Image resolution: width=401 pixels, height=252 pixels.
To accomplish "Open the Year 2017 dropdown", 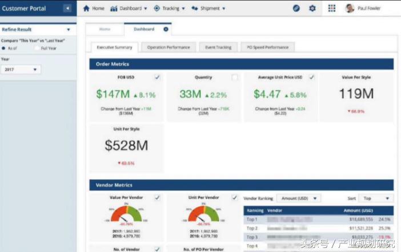I will 21,69.
